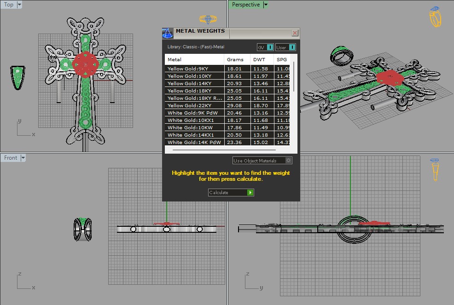
Task: Click the side-view ring icon in Front viewport
Action: click(x=435, y=170)
